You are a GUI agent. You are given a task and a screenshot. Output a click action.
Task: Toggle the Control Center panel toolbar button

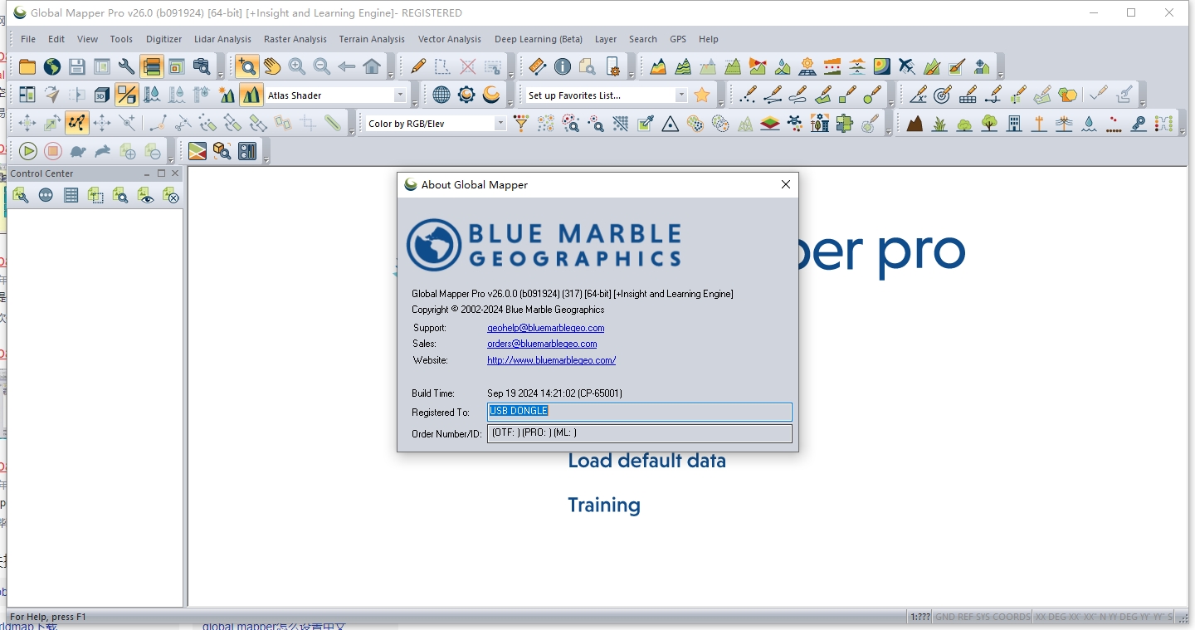click(x=152, y=67)
